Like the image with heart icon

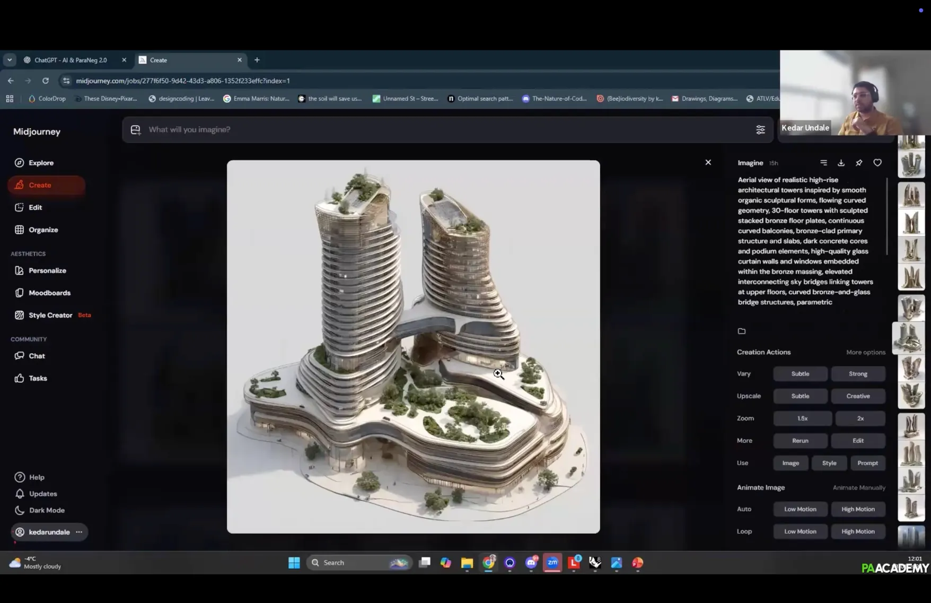[877, 163]
